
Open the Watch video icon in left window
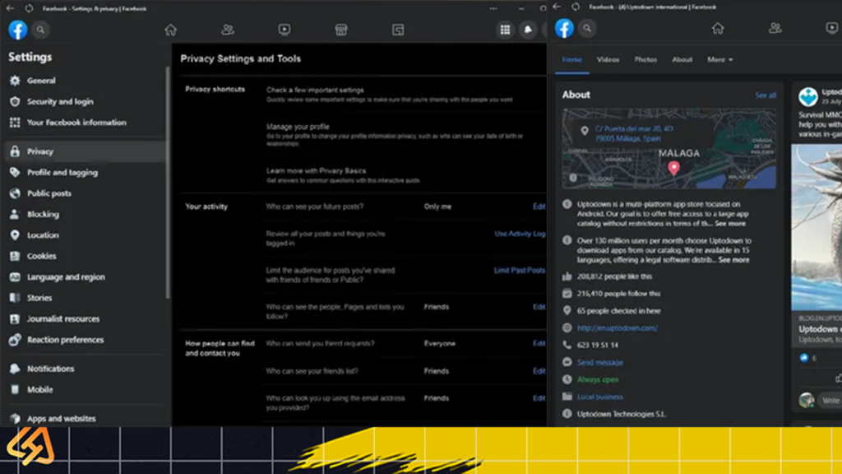point(284,30)
